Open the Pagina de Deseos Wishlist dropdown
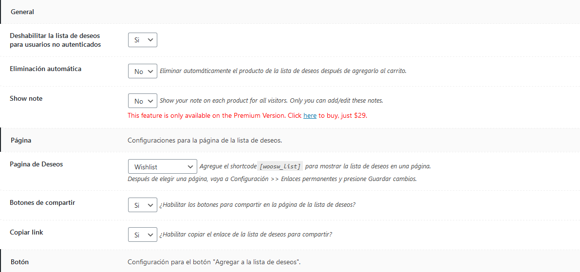 pos(162,167)
